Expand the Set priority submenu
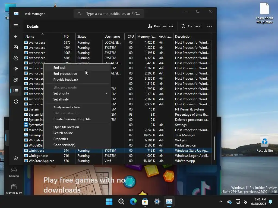The width and height of the screenshot is (278, 208). [77, 93]
